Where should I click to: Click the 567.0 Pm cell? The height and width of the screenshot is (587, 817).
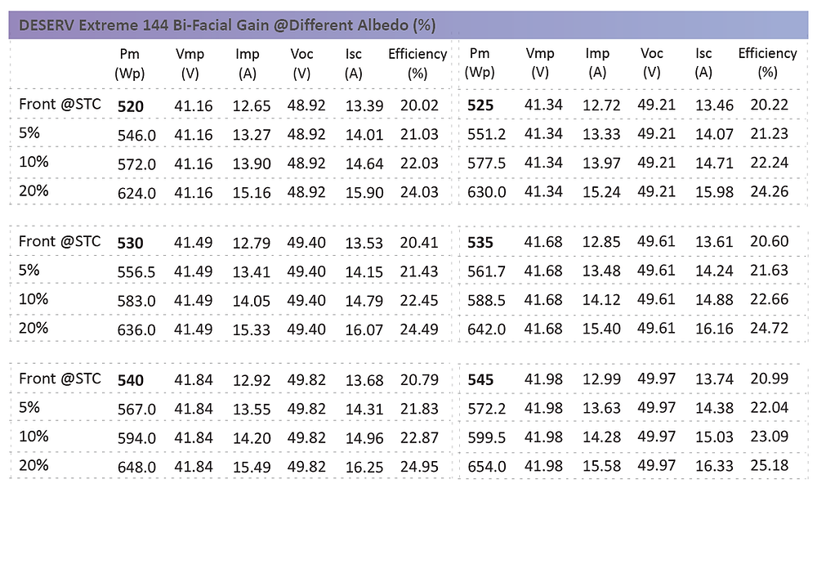136,410
